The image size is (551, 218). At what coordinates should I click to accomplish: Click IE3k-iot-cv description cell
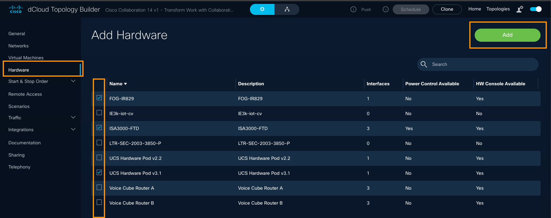(250, 114)
